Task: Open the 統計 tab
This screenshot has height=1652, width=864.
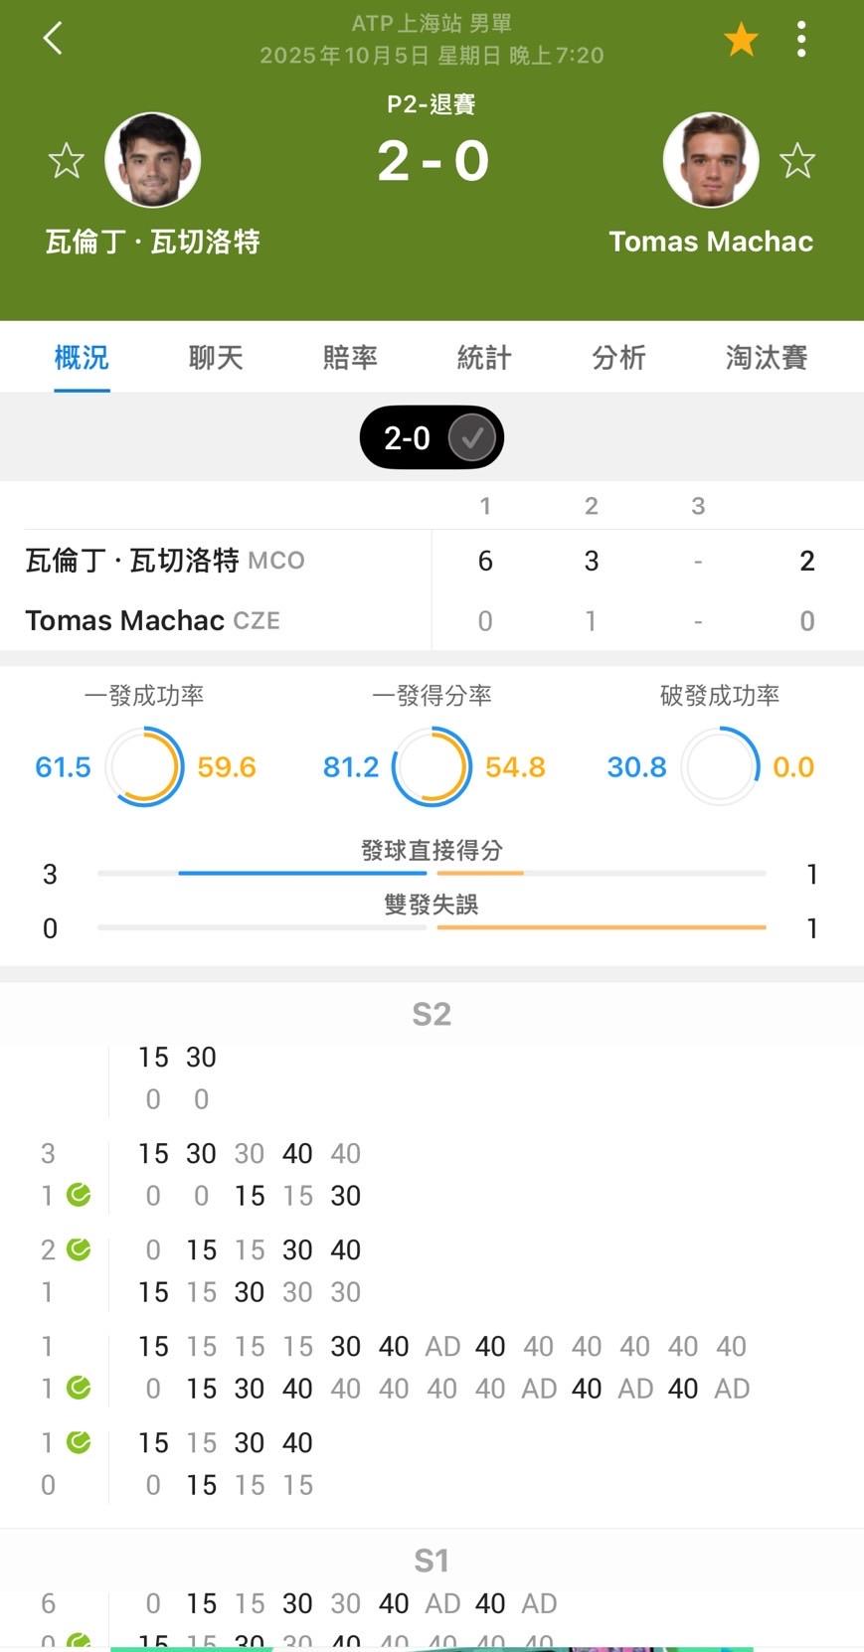Action: [x=484, y=358]
